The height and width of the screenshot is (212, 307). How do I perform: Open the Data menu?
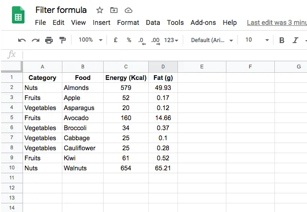(153, 22)
